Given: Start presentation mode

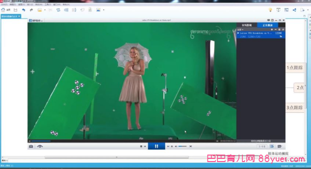Looking at the screenshot, I should (279, 10).
